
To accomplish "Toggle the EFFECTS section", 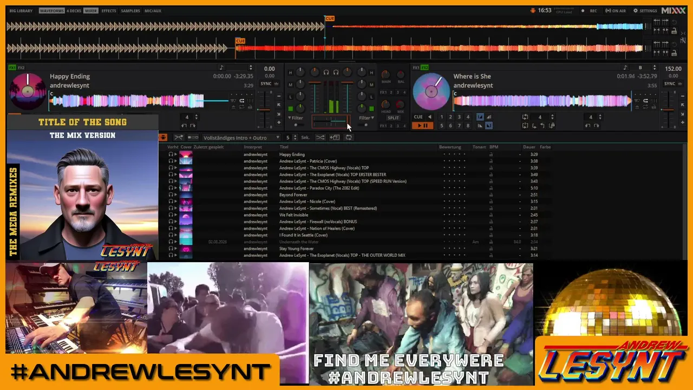I will tap(109, 11).
